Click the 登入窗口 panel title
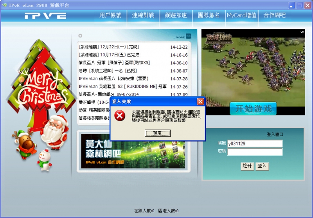This screenshot has height=218, width=313. point(275,135)
